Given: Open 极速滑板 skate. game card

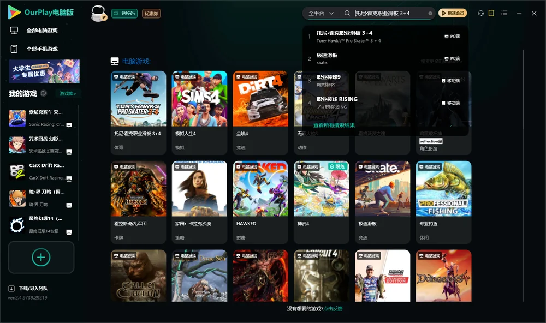Looking at the screenshot, I should [x=382, y=202].
